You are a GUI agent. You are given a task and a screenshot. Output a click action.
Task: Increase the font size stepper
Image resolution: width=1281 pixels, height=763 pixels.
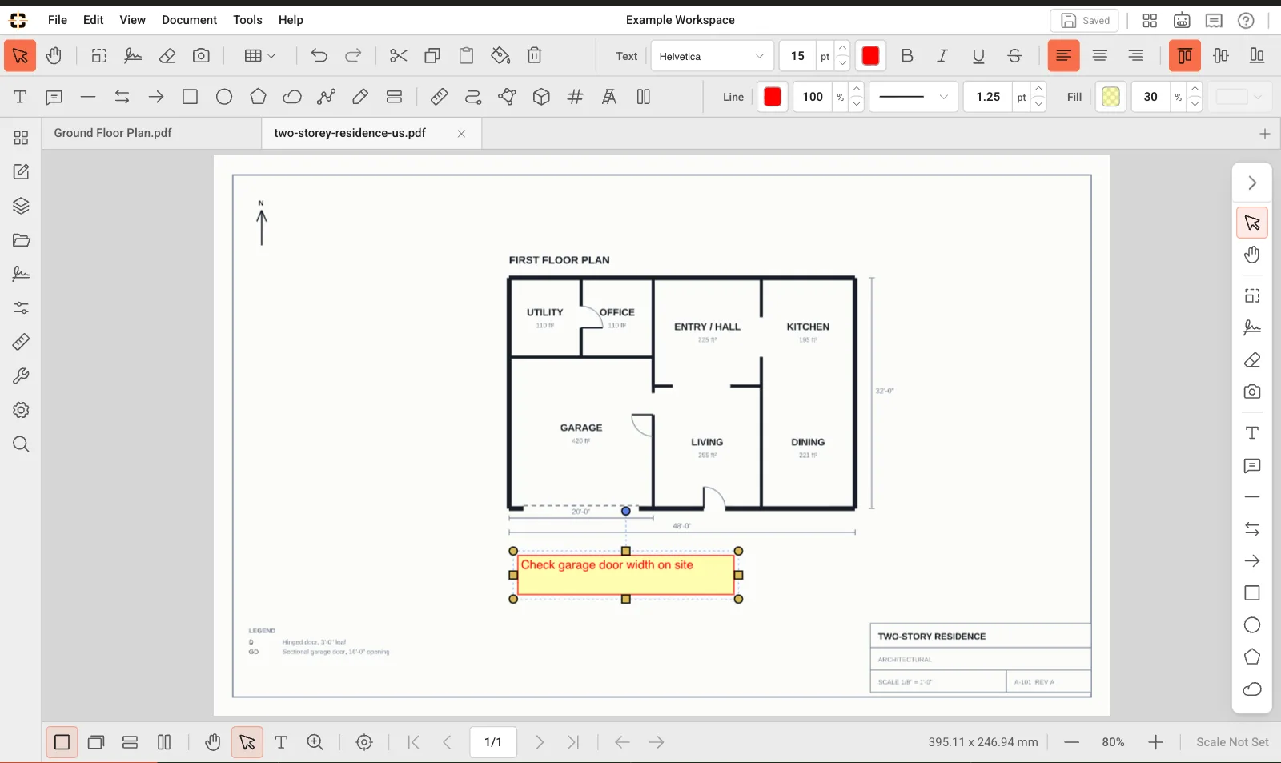point(843,48)
